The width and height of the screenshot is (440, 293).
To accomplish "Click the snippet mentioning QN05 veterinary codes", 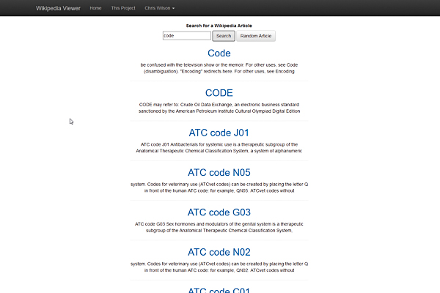I will (x=219, y=187).
